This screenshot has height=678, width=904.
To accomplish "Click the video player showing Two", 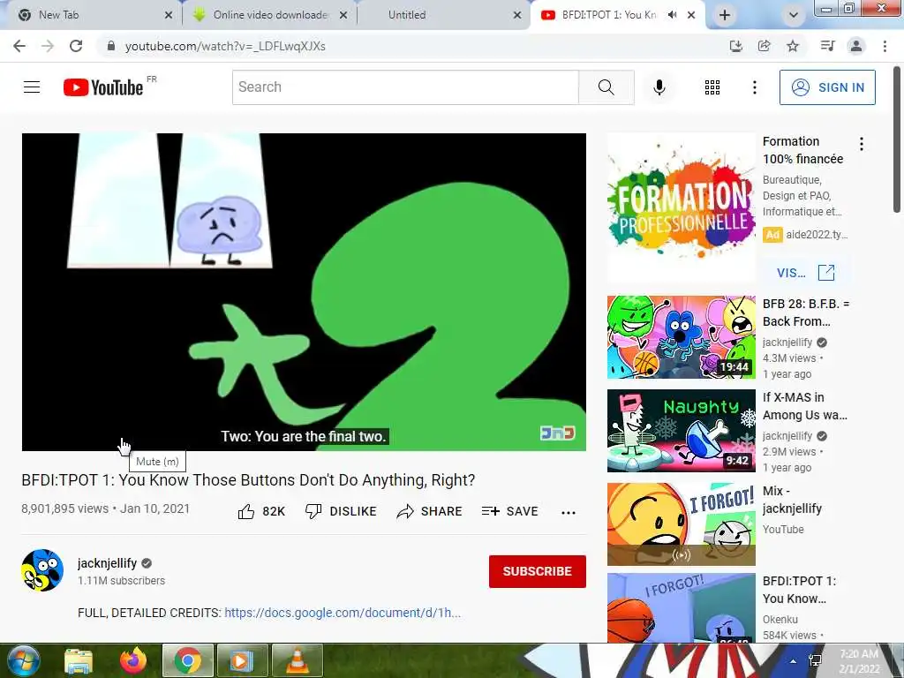I will coord(304,291).
